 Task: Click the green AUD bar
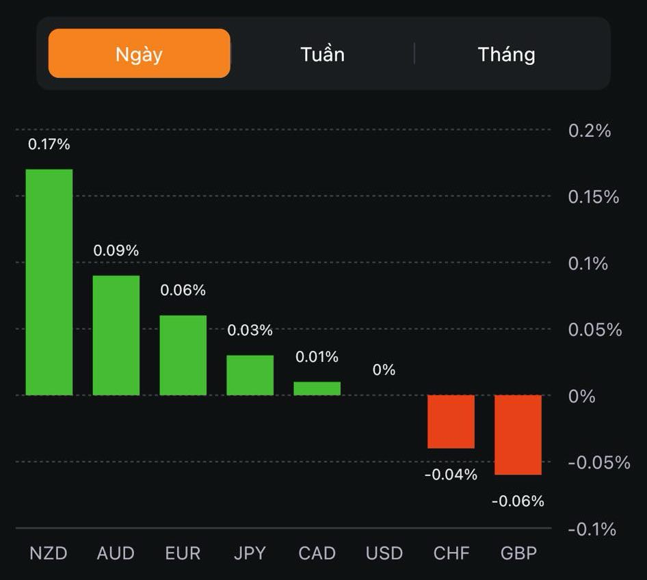coord(116,335)
